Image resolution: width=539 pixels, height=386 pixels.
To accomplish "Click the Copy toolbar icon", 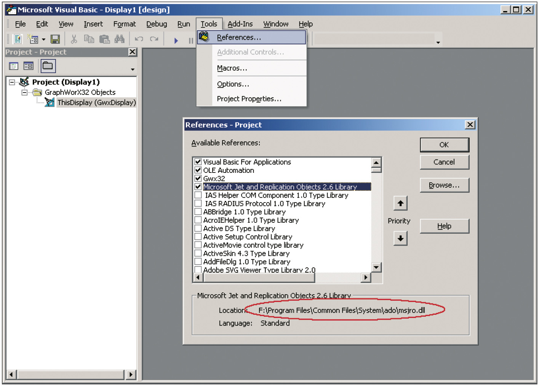I will tap(89, 39).
